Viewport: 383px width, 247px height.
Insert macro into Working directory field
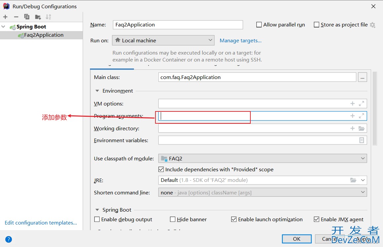[x=353, y=128]
